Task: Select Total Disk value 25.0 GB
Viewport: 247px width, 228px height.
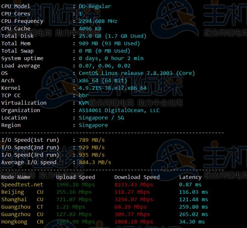Action: click(x=90, y=36)
